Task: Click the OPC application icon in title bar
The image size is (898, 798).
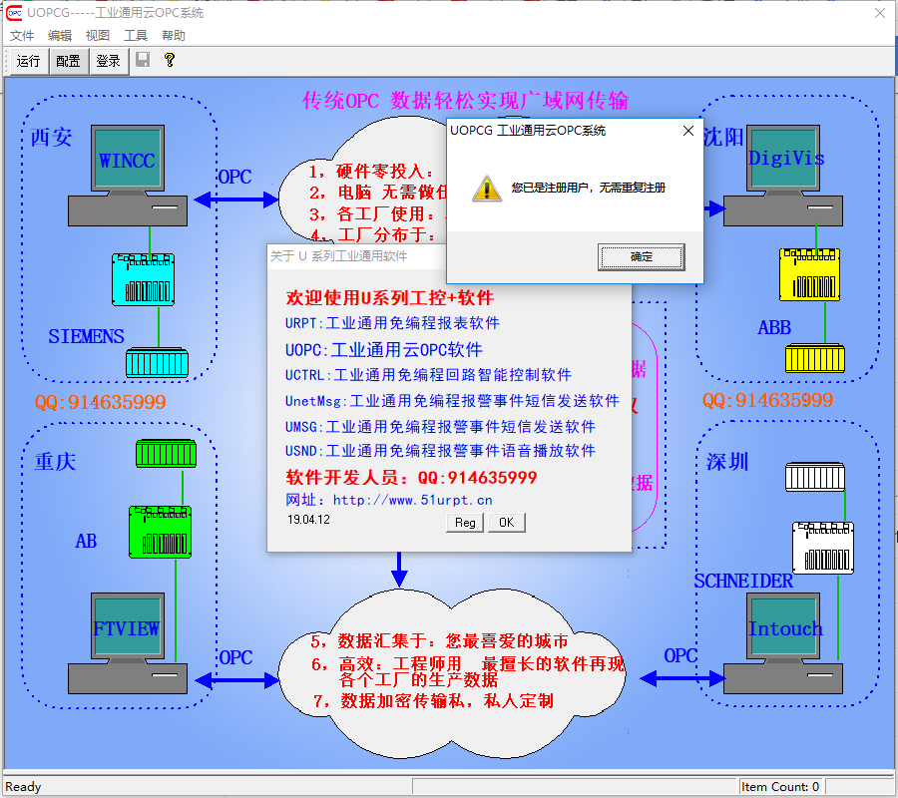Action: pos(14,13)
